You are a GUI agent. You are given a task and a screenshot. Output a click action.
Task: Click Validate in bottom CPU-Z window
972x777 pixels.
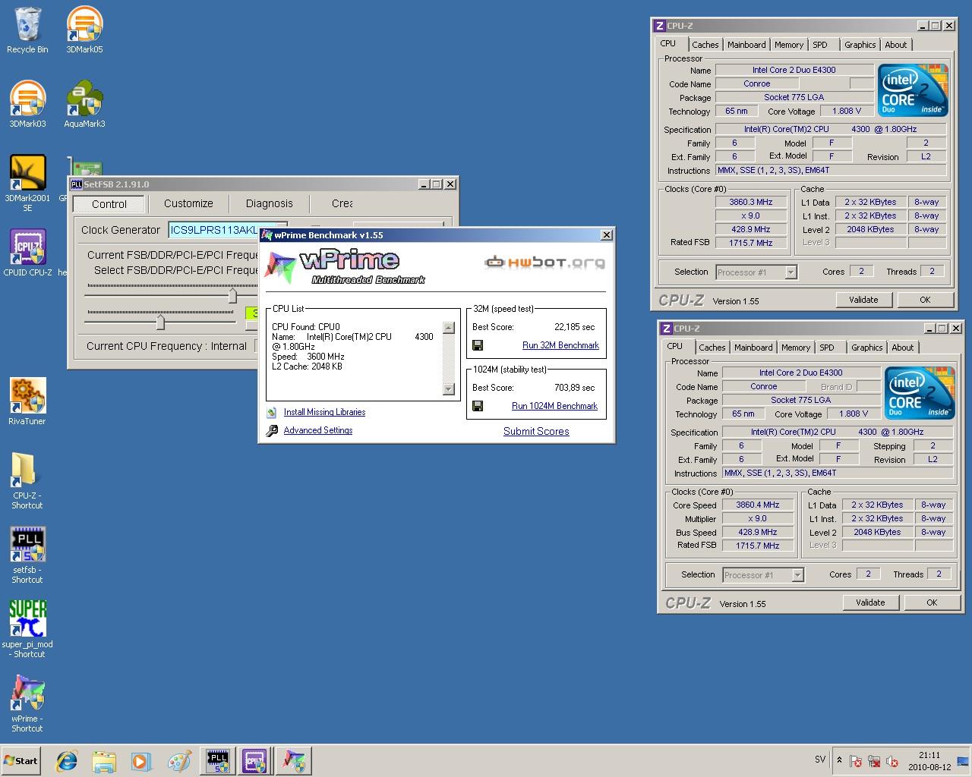[x=870, y=602]
